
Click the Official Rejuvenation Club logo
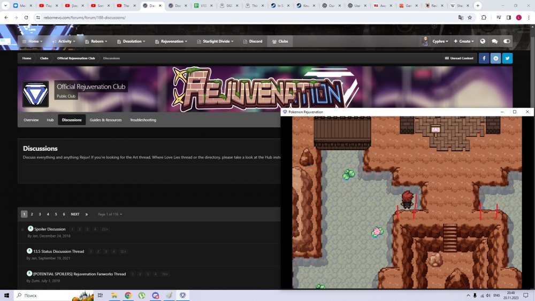(35, 94)
